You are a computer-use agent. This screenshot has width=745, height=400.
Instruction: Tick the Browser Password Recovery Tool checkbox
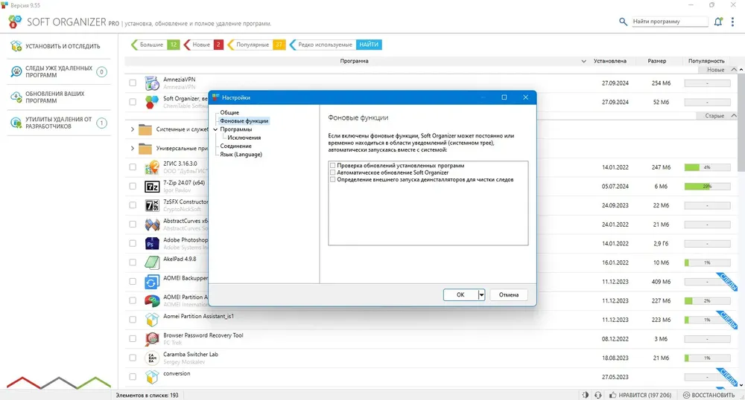pos(133,339)
